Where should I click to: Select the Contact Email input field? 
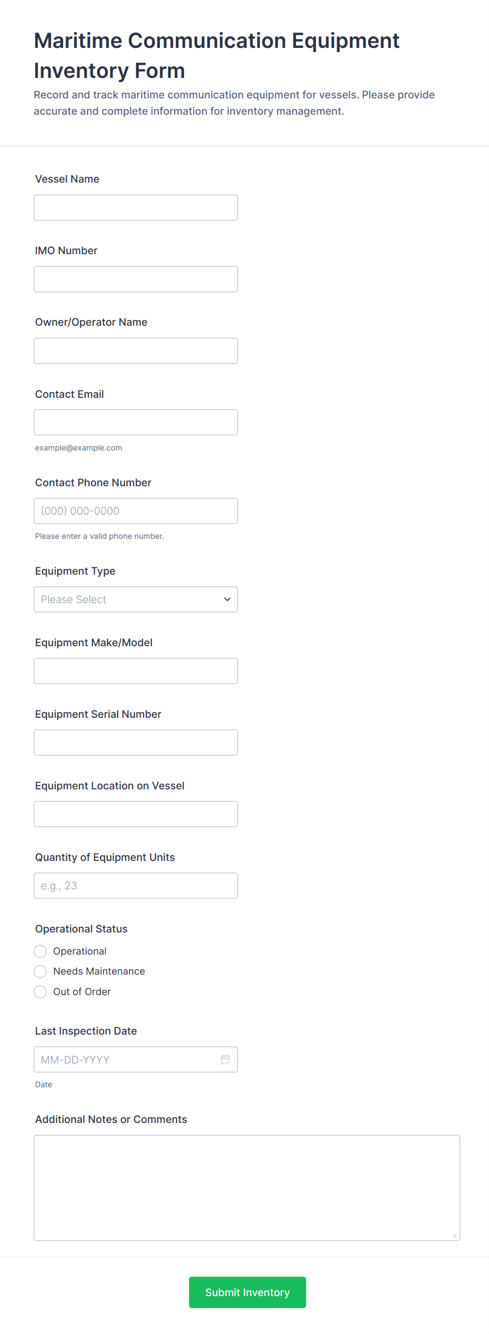[136, 423]
